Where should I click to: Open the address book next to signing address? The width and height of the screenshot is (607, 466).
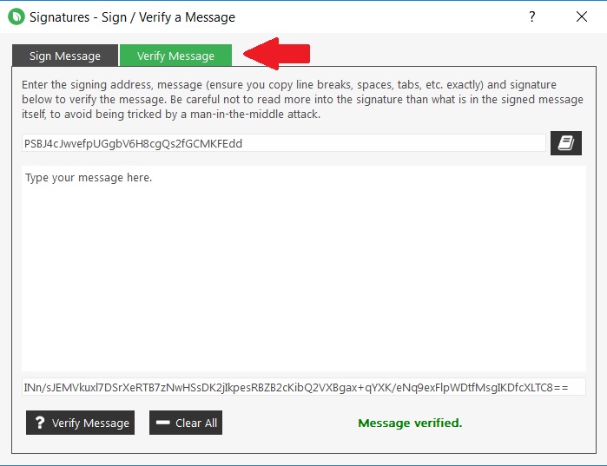pos(565,143)
